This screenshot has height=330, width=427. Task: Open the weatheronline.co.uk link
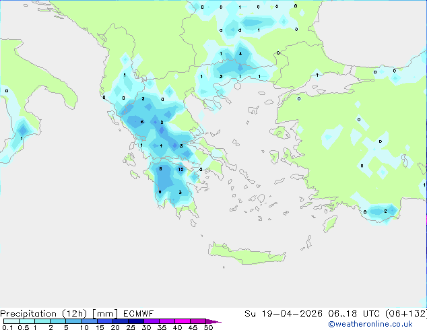pyautogui.click(x=370, y=324)
